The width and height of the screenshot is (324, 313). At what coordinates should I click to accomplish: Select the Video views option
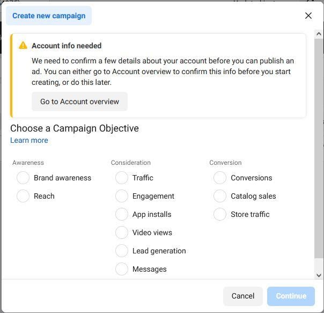[x=122, y=232]
